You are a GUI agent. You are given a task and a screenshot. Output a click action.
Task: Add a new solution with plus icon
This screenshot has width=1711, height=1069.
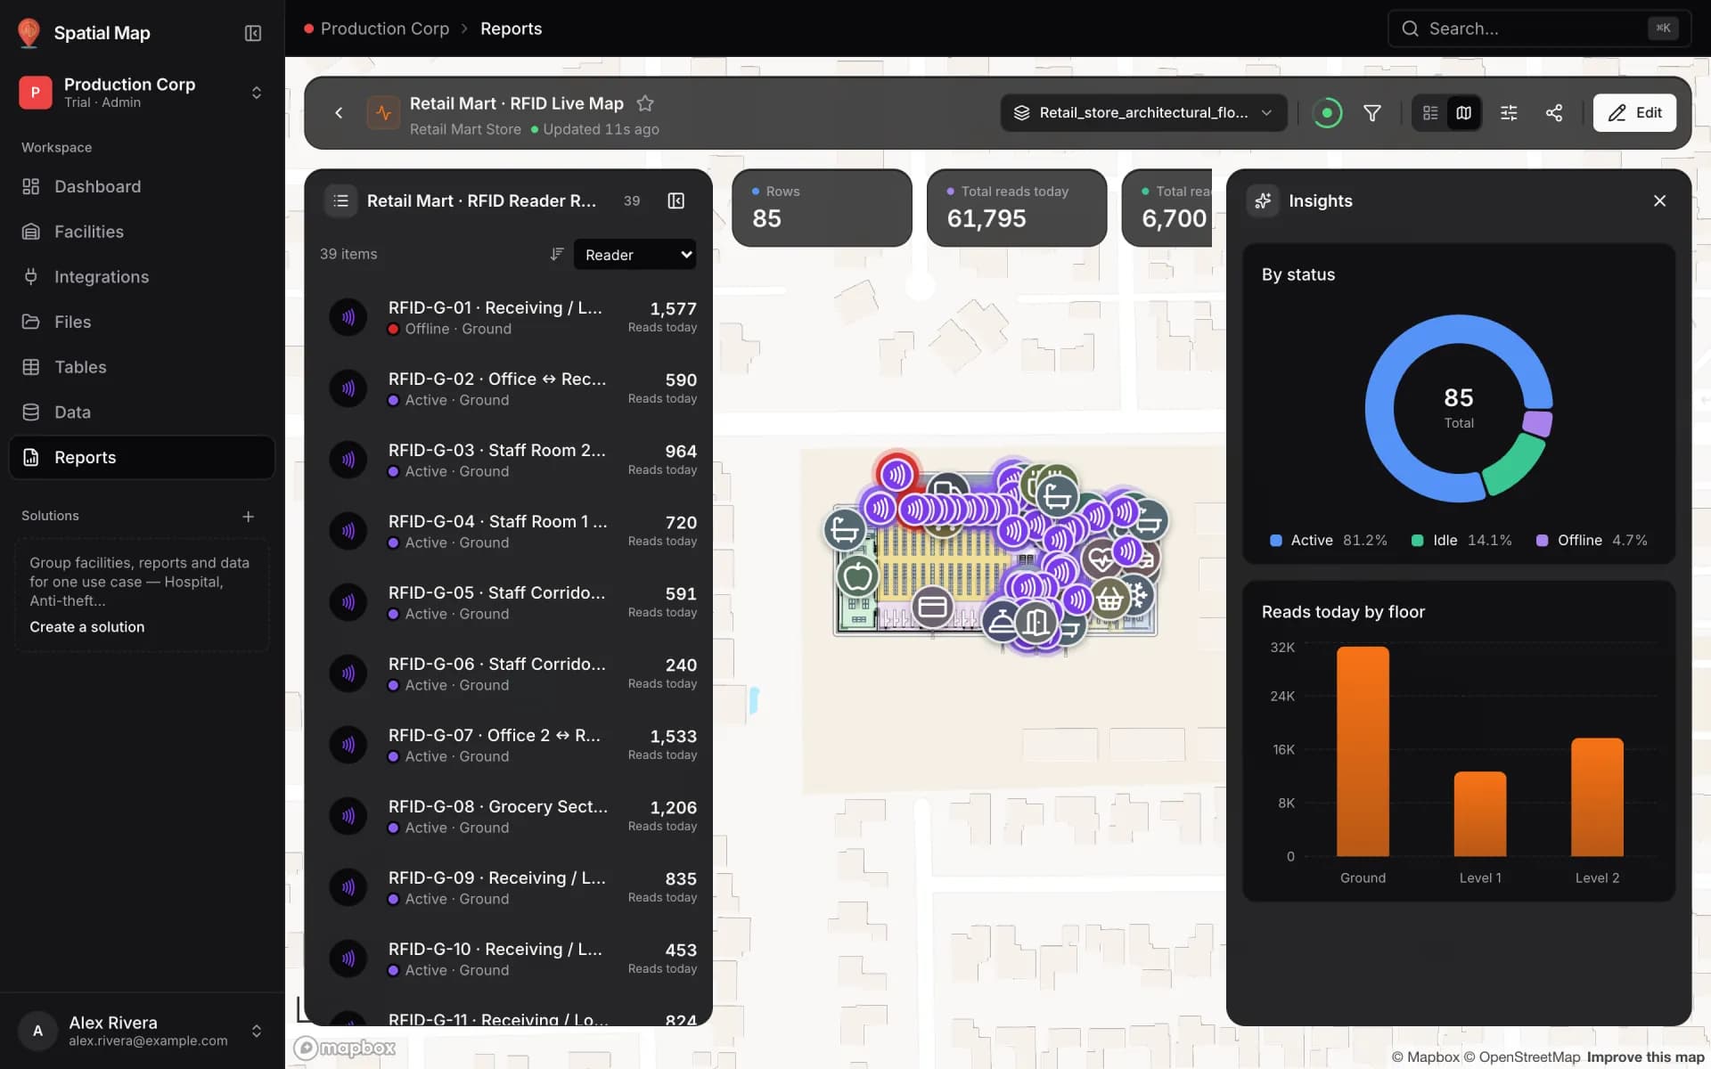tap(249, 517)
